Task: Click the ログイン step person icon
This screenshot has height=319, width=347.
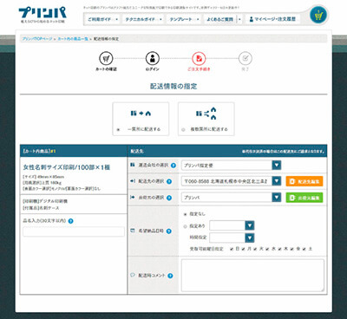Action: 153,59
